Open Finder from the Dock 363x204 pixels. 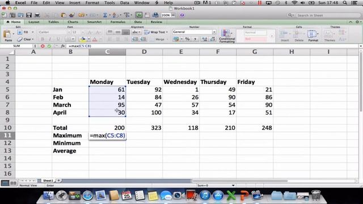click(x=48, y=195)
